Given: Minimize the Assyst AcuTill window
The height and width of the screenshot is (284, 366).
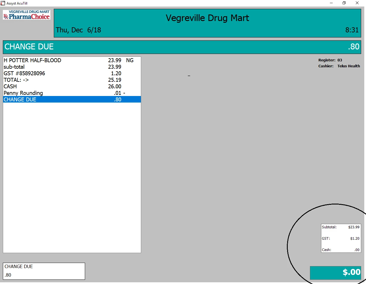Looking at the screenshot, I should 331,3.
